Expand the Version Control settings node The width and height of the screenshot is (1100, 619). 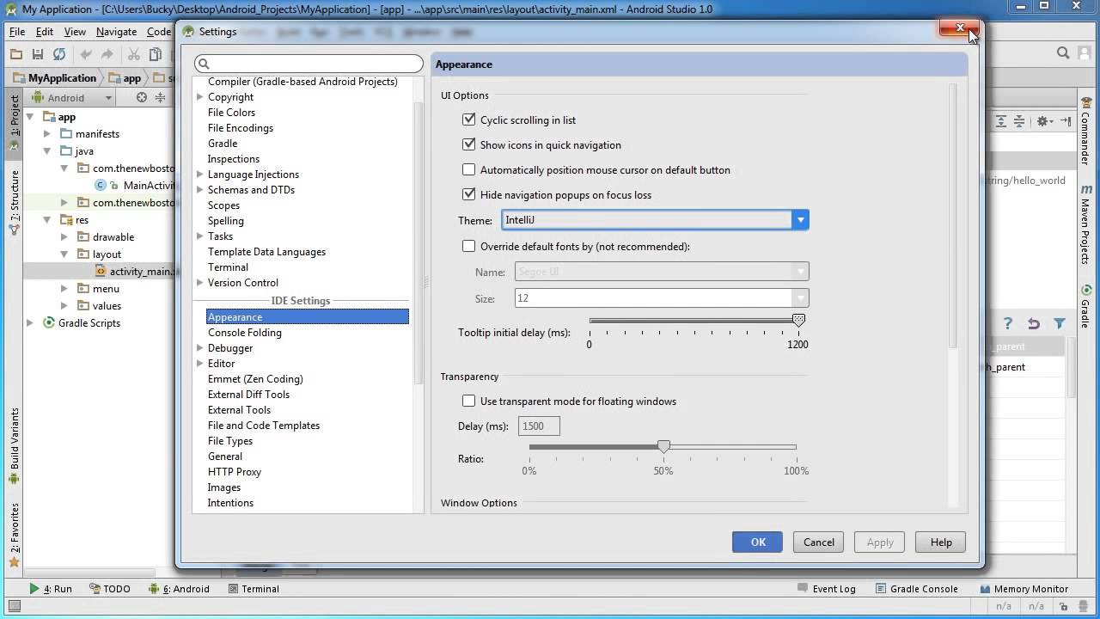click(x=199, y=283)
